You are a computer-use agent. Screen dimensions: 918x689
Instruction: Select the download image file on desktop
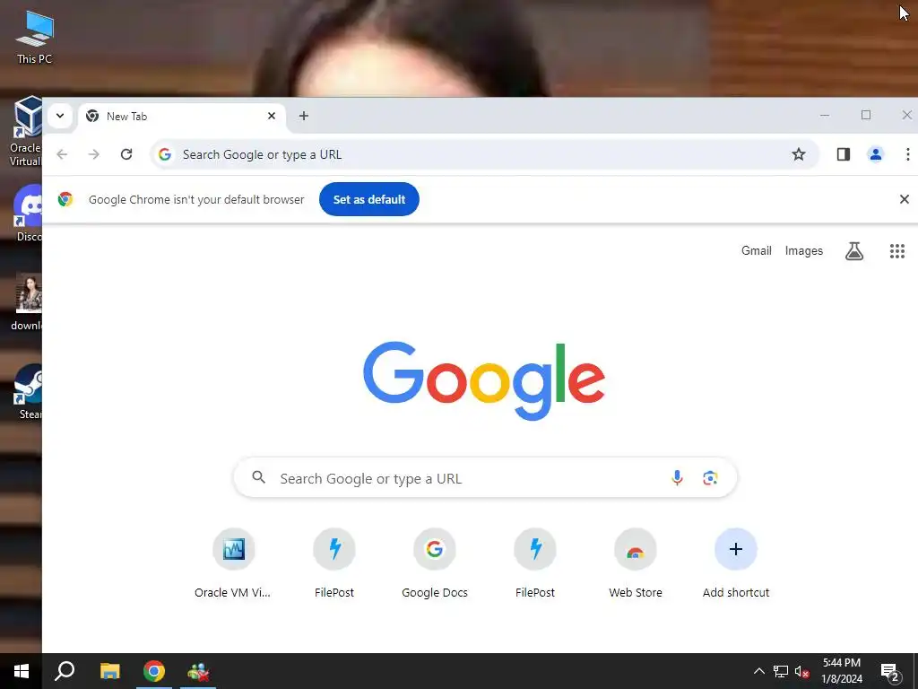(x=27, y=301)
